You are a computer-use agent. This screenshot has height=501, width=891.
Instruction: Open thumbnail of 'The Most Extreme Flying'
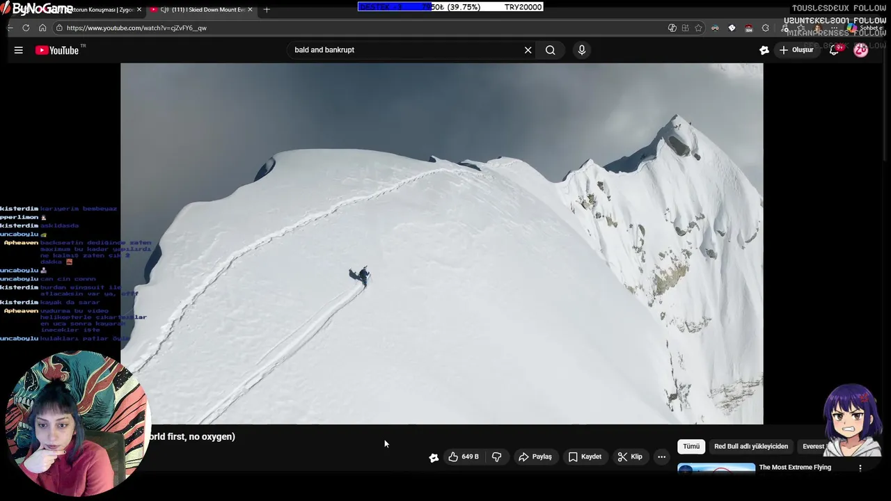(716, 468)
